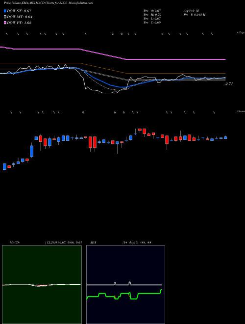Click the 'Pre H: 0.70' high value
The height and width of the screenshot is (324, 245).
tap(152, 15)
